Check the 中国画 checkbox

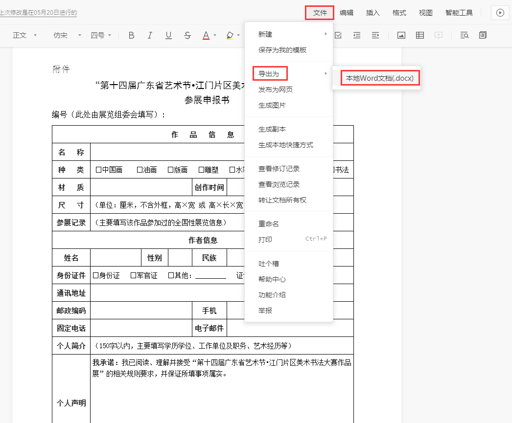98,170
